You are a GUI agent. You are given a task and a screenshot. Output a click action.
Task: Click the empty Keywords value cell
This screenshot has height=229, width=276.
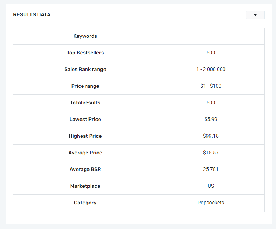(x=211, y=36)
